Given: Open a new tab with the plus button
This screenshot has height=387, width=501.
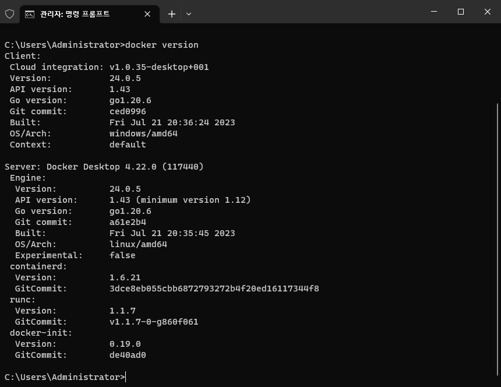Looking at the screenshot, I should 172,14.
